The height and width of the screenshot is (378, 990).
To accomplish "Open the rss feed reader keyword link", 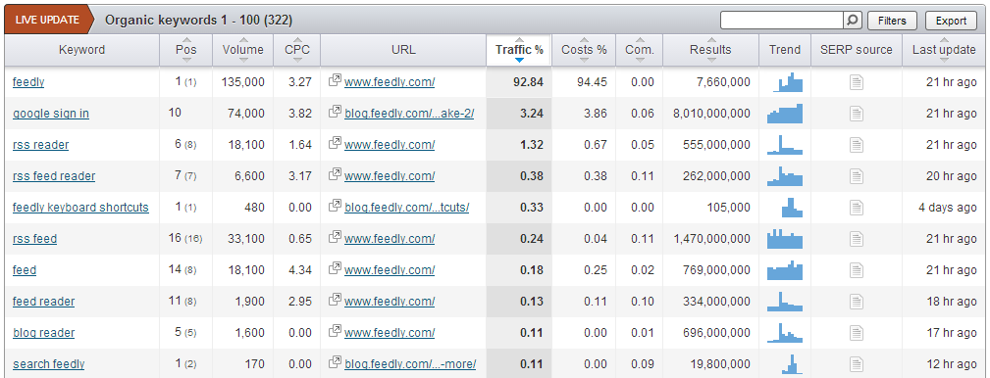I will click(x=54, y=175).
